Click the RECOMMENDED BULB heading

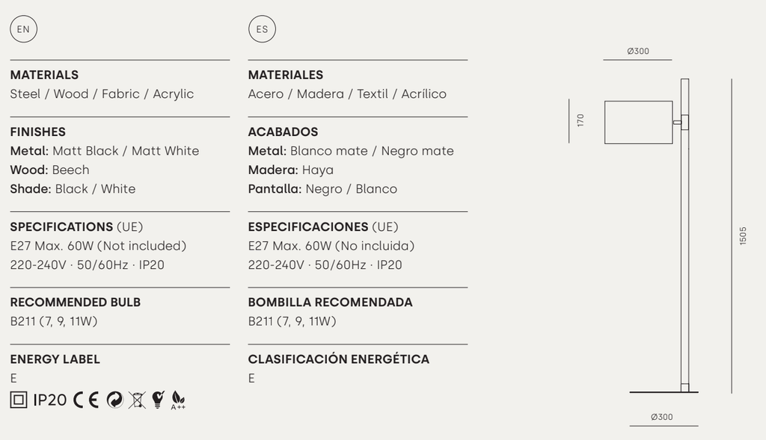[x=76, y=302]
